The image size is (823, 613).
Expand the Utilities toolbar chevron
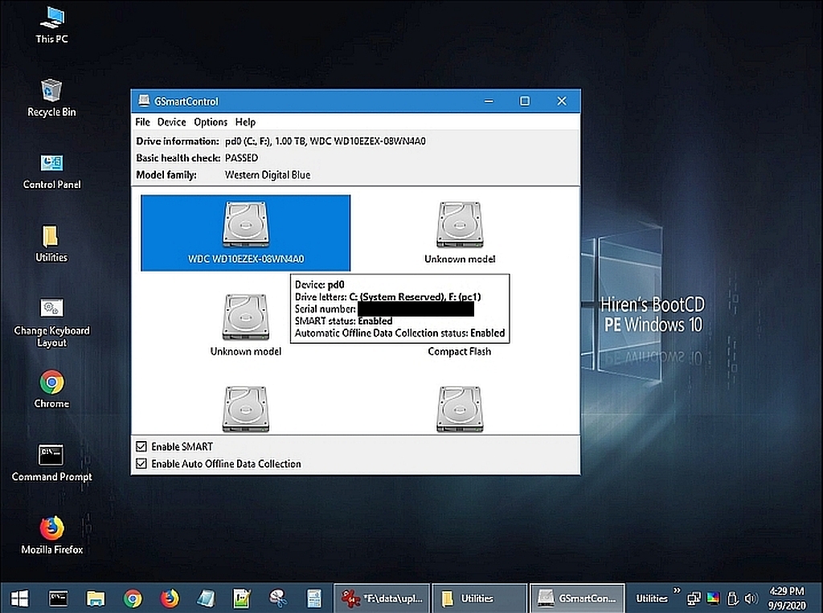(x=677, y=591)
